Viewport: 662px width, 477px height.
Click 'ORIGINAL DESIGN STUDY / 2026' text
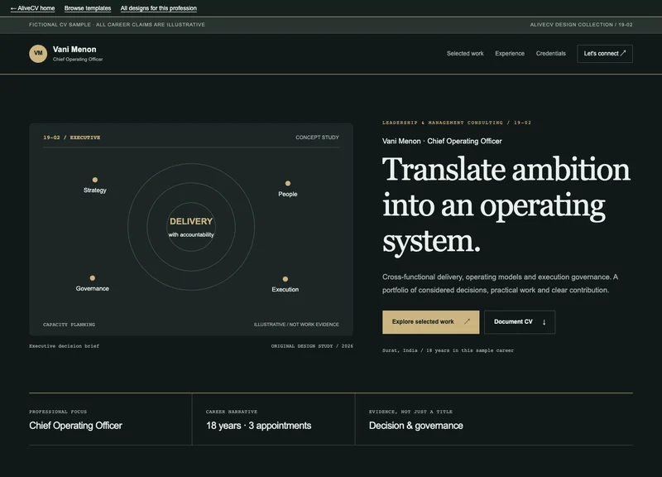[312, 346]
